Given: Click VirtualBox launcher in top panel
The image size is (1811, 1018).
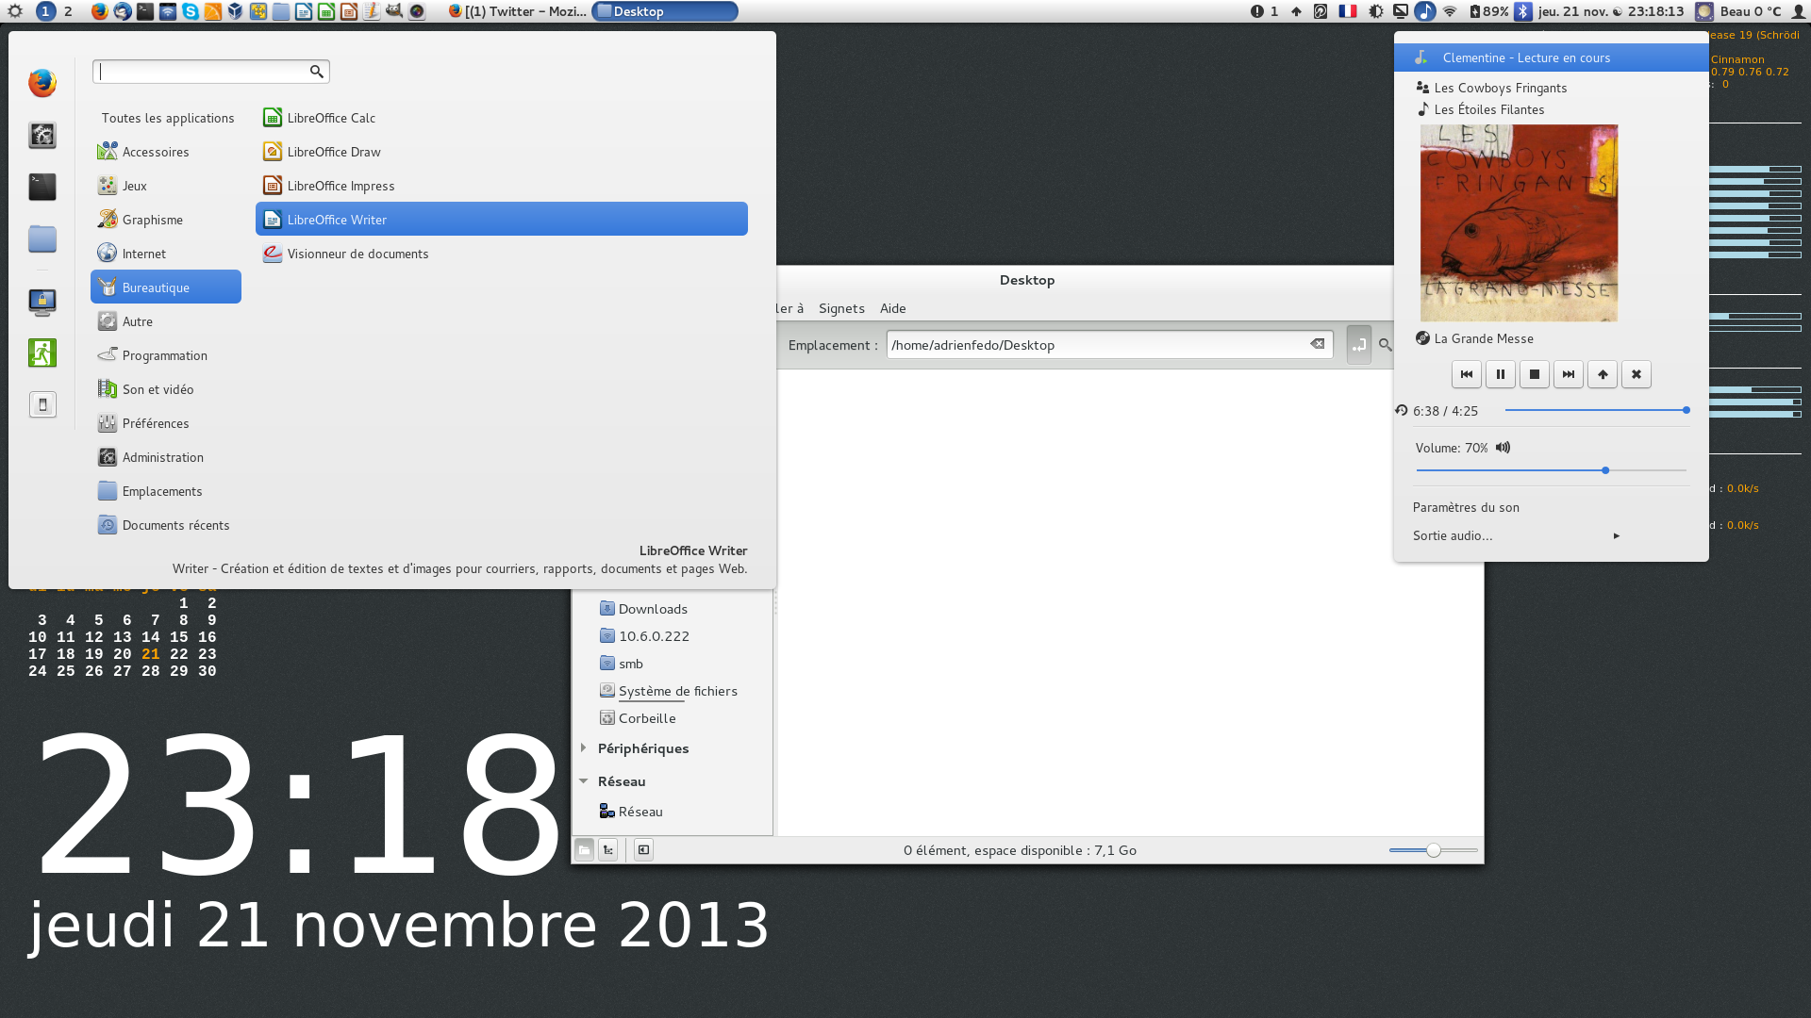Looking at the screenshot, I should pyautogui.click(x=236, y=11).
